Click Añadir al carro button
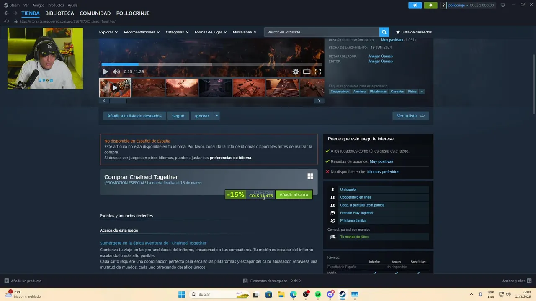The height and width of the screenshot is (301, 536). (x=294, y=194)
